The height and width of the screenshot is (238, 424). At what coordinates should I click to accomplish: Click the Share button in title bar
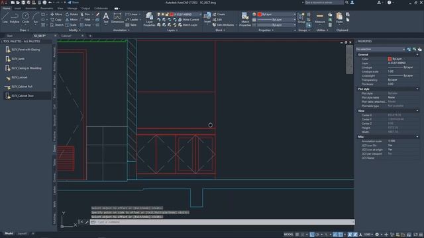point(73,3)
